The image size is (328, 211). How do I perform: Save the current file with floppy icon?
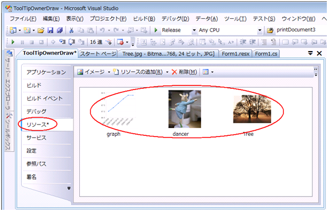(50, 30)
